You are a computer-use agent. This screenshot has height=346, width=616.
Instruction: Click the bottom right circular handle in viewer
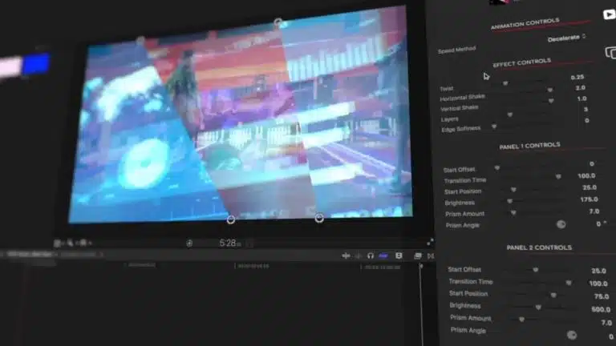319,218
